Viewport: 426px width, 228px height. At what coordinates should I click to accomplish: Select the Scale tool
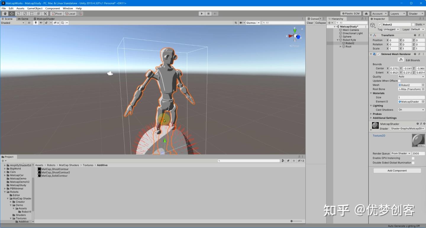[25, 14]
